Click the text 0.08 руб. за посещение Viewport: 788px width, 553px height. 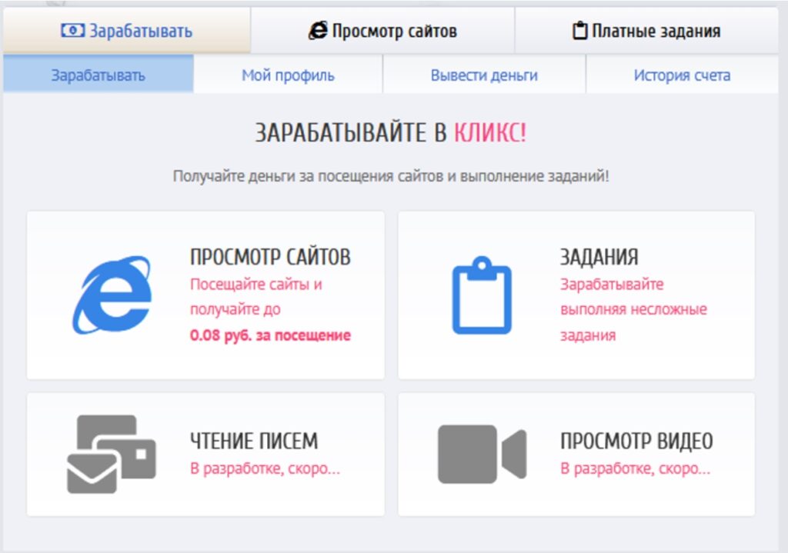(270, 335)
